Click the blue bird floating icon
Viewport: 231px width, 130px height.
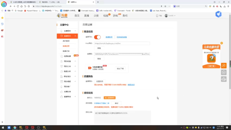[219, 14]
